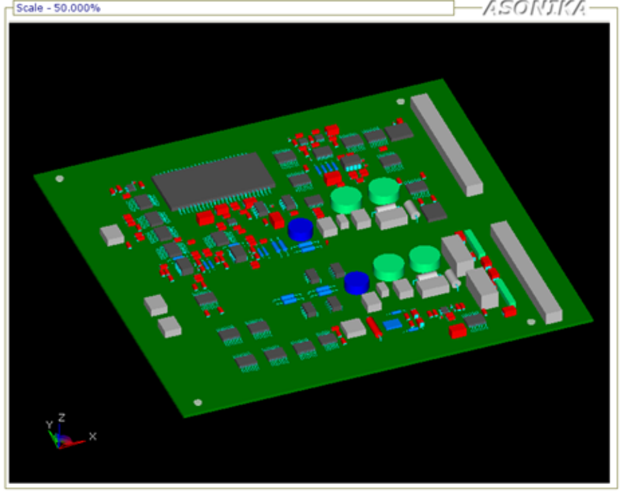Click the Y axis label on gizmo
This screenshot has height=493, width=622.
[x=49, y=425]
